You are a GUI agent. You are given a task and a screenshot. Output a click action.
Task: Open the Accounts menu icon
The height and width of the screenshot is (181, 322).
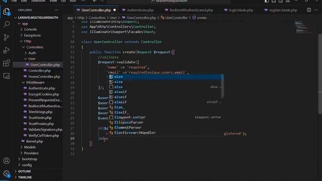pyautogui.click(x=7, y=161)
